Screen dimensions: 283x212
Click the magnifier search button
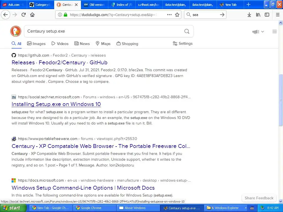click(x=187, y=31)
